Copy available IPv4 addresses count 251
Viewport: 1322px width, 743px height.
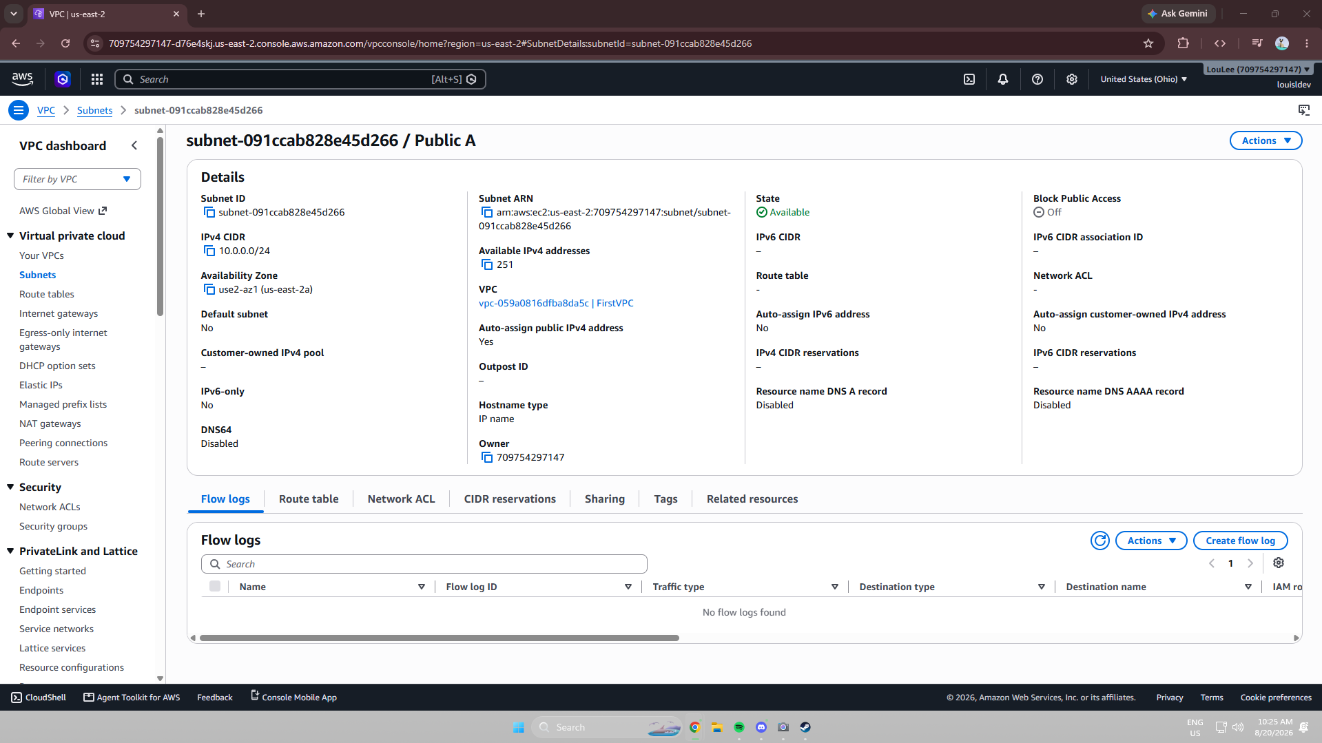point(487,264)
